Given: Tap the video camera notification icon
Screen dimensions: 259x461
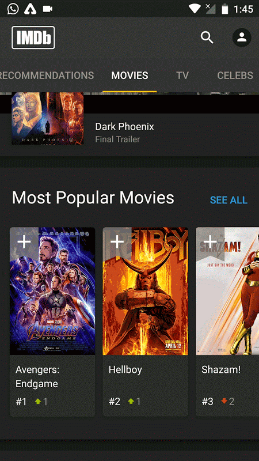Looking at the screenshot, I should (48, 9).
